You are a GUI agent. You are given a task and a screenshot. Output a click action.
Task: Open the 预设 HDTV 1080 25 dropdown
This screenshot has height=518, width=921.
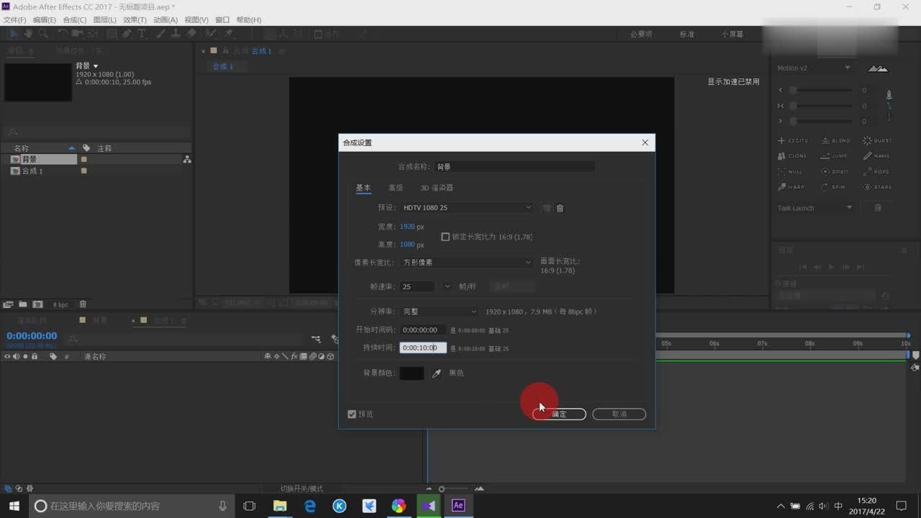(x=466, y=208)
